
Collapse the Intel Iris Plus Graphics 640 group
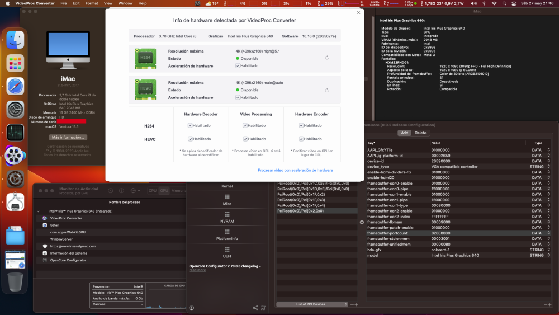(39, 211)
